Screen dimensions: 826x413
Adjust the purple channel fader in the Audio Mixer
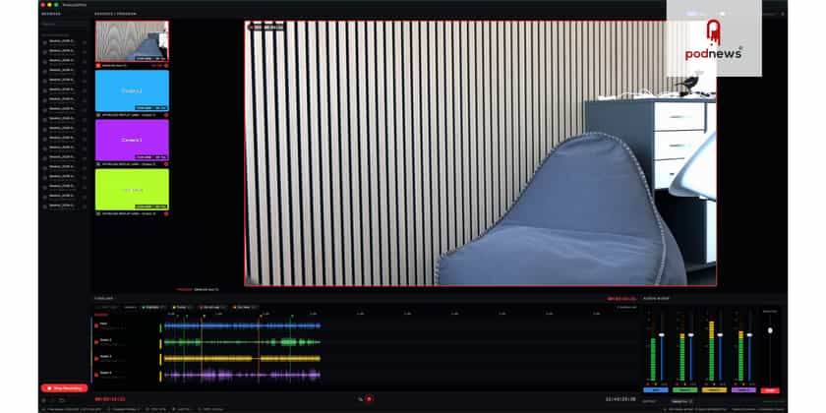pyautogui.click(x=749, y=335)
